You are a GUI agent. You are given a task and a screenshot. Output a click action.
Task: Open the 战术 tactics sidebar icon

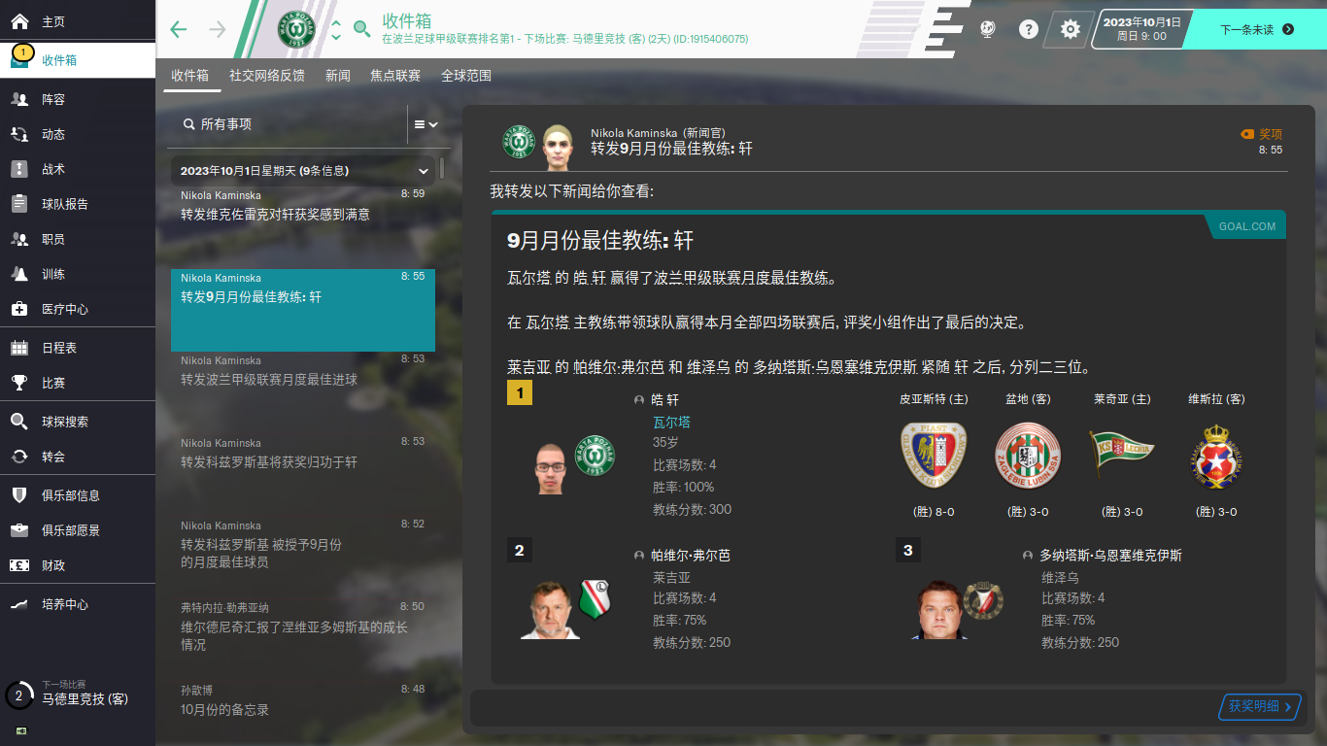click(19, 169)
